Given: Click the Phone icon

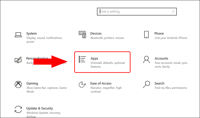Looking at the screenshot, I should 146,35.
